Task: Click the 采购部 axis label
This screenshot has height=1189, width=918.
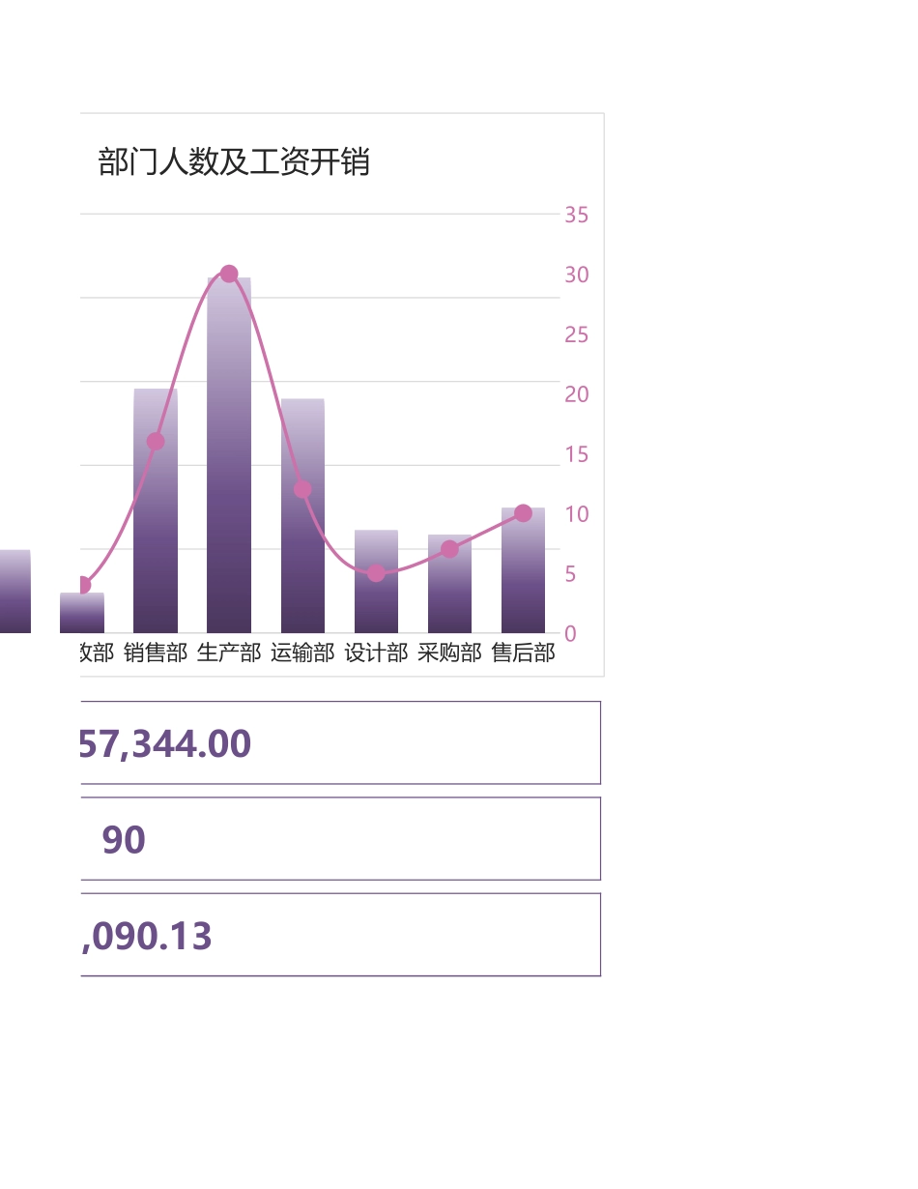Action: (449, 652)
